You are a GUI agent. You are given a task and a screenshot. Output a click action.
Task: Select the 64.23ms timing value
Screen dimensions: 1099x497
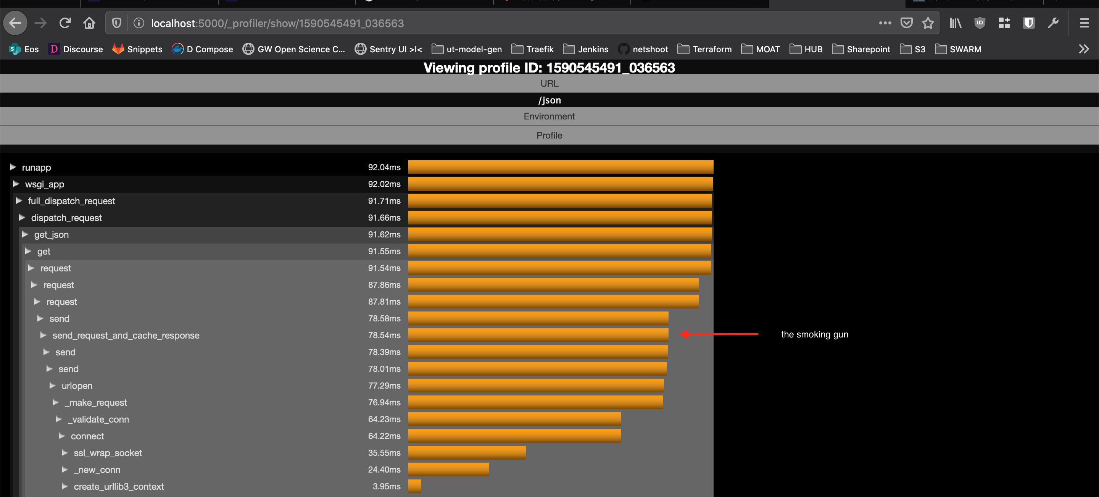coord(384,419)
